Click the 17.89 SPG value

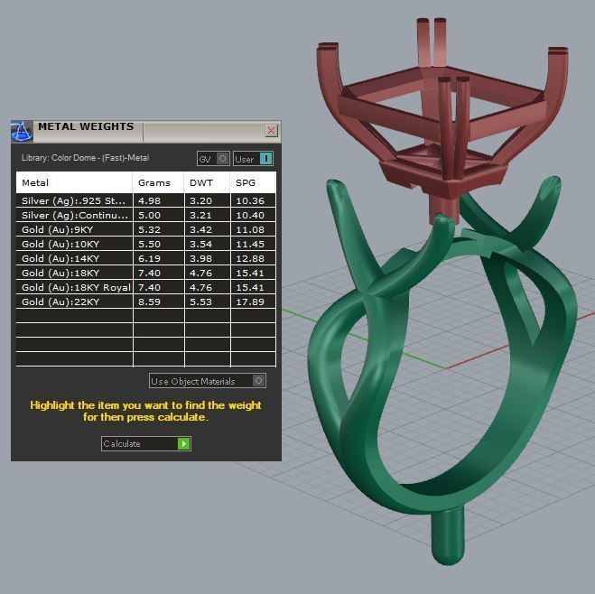(250, 302)
